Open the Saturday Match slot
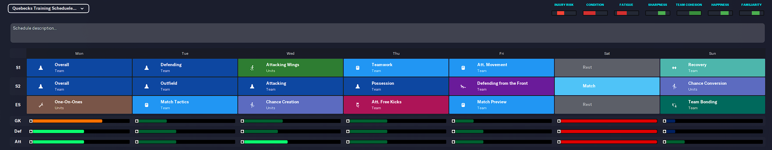Image resolution: width=772 pixels, height=150 pixels. click(x=607, y=86)
